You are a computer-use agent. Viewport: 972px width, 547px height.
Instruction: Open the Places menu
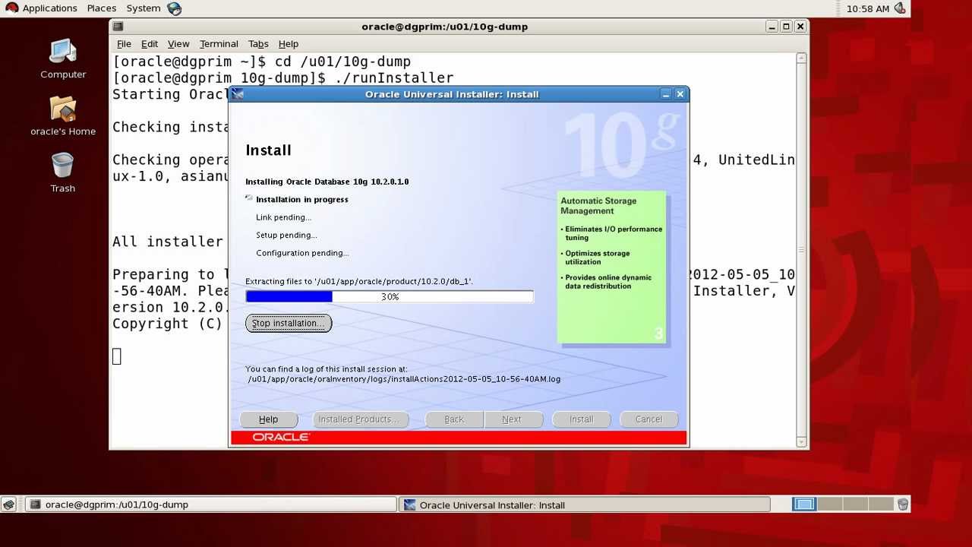pos(101,8)
